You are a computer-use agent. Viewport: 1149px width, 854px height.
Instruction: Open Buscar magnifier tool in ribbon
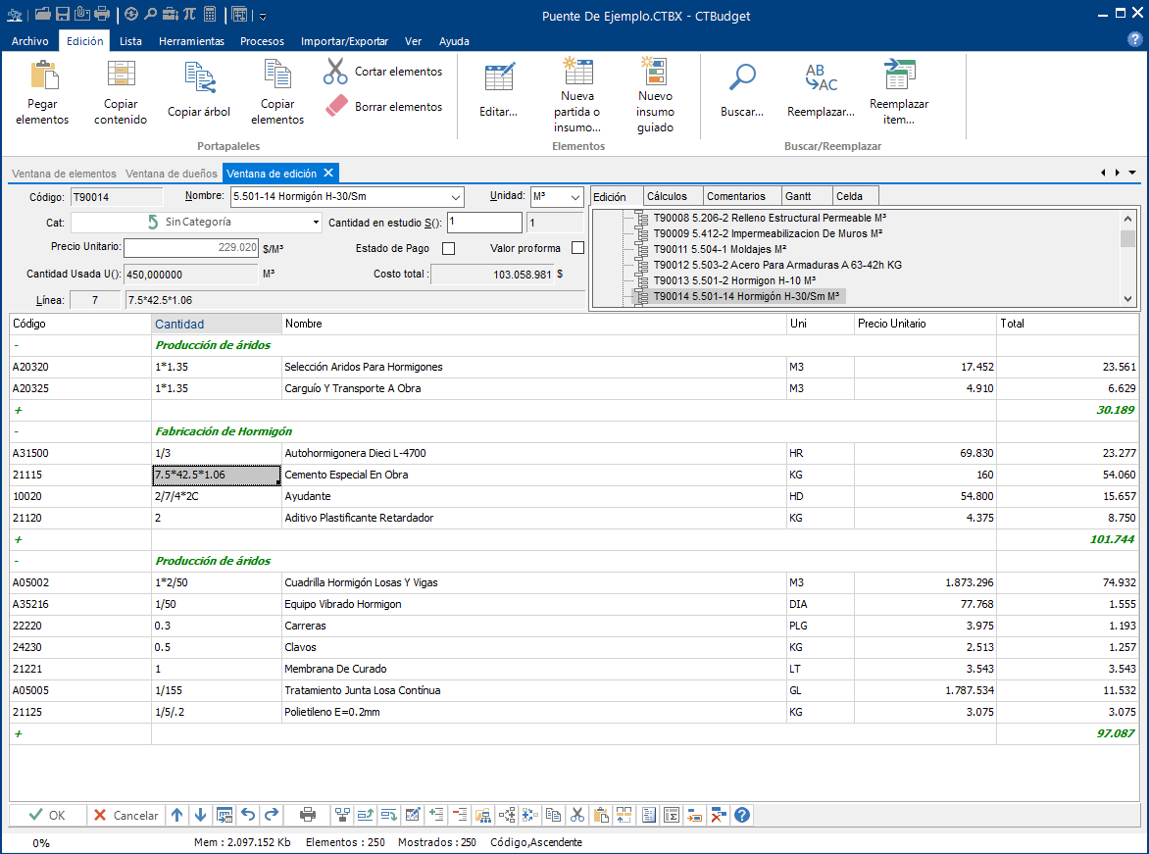click(742, 78)
